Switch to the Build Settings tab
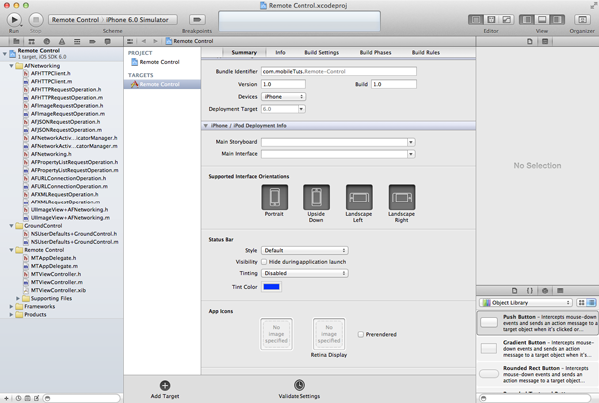The width and height of the screenshot is (599, 403). click(x=322, y=52)
